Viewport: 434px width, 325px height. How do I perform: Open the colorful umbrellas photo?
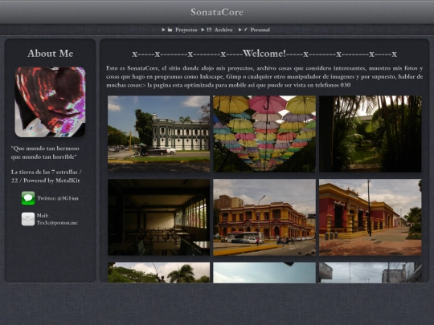(264, 134)
